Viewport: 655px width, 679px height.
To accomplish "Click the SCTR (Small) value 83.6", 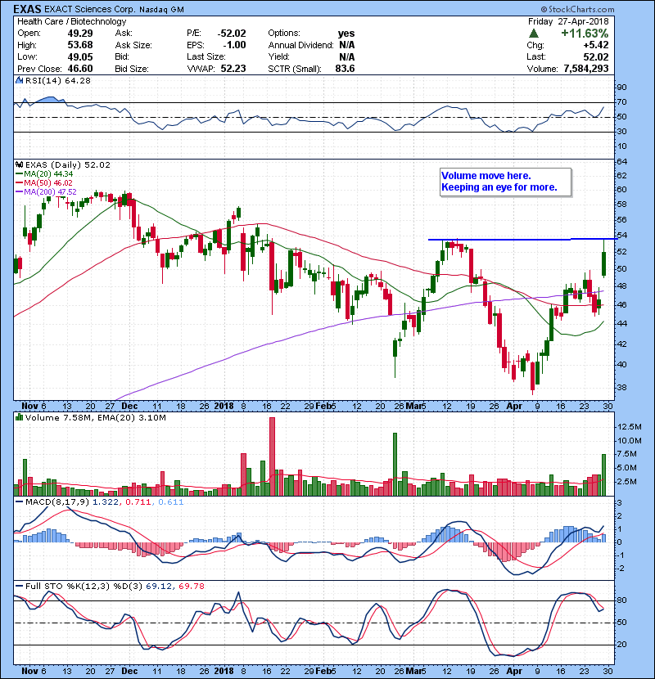I will click(345, 69).
